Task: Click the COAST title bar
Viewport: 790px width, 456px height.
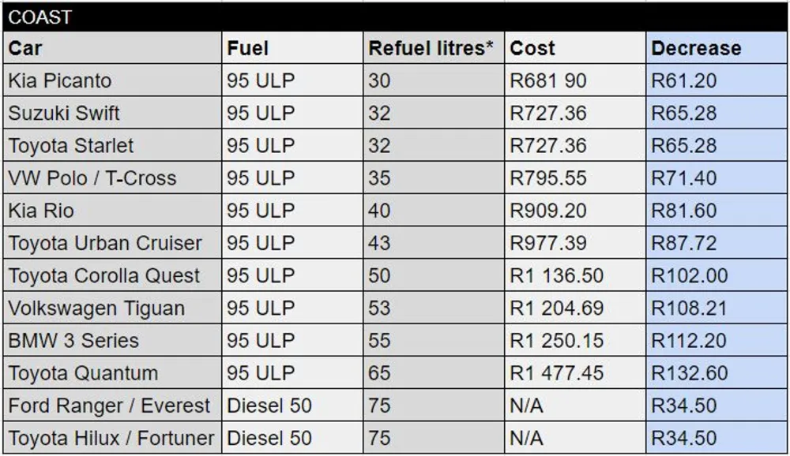Action: point(395,17)
